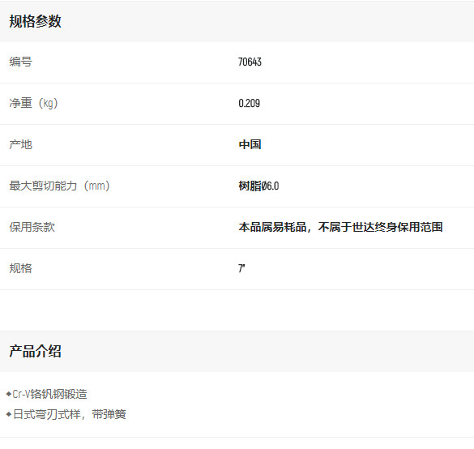
Task: Click the 产品介绍 section heading
Action: click(35, 352)
